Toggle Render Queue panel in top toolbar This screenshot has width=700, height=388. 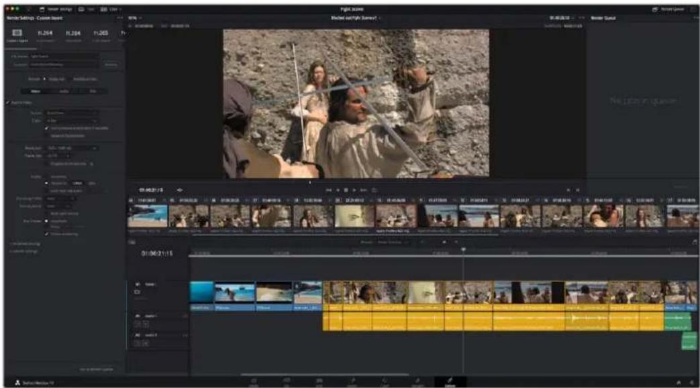668,9
